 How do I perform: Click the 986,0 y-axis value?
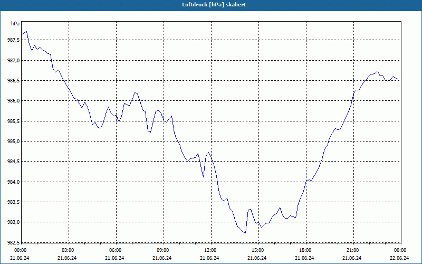(x=13, y=101)
